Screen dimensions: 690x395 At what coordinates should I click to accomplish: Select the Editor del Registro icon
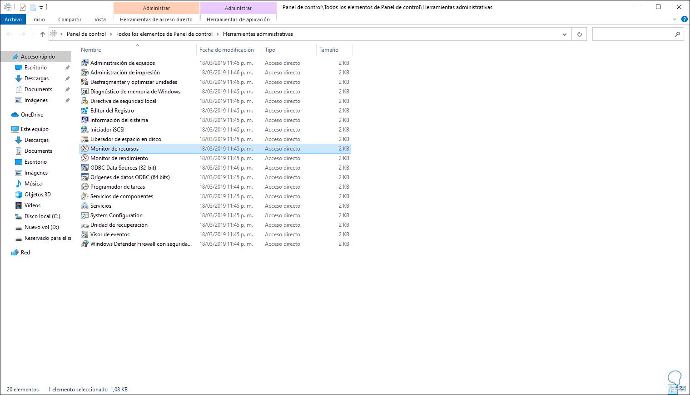tap(85, 111)
